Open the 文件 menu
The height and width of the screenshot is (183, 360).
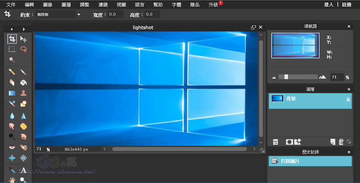click(x=11, y=4)
